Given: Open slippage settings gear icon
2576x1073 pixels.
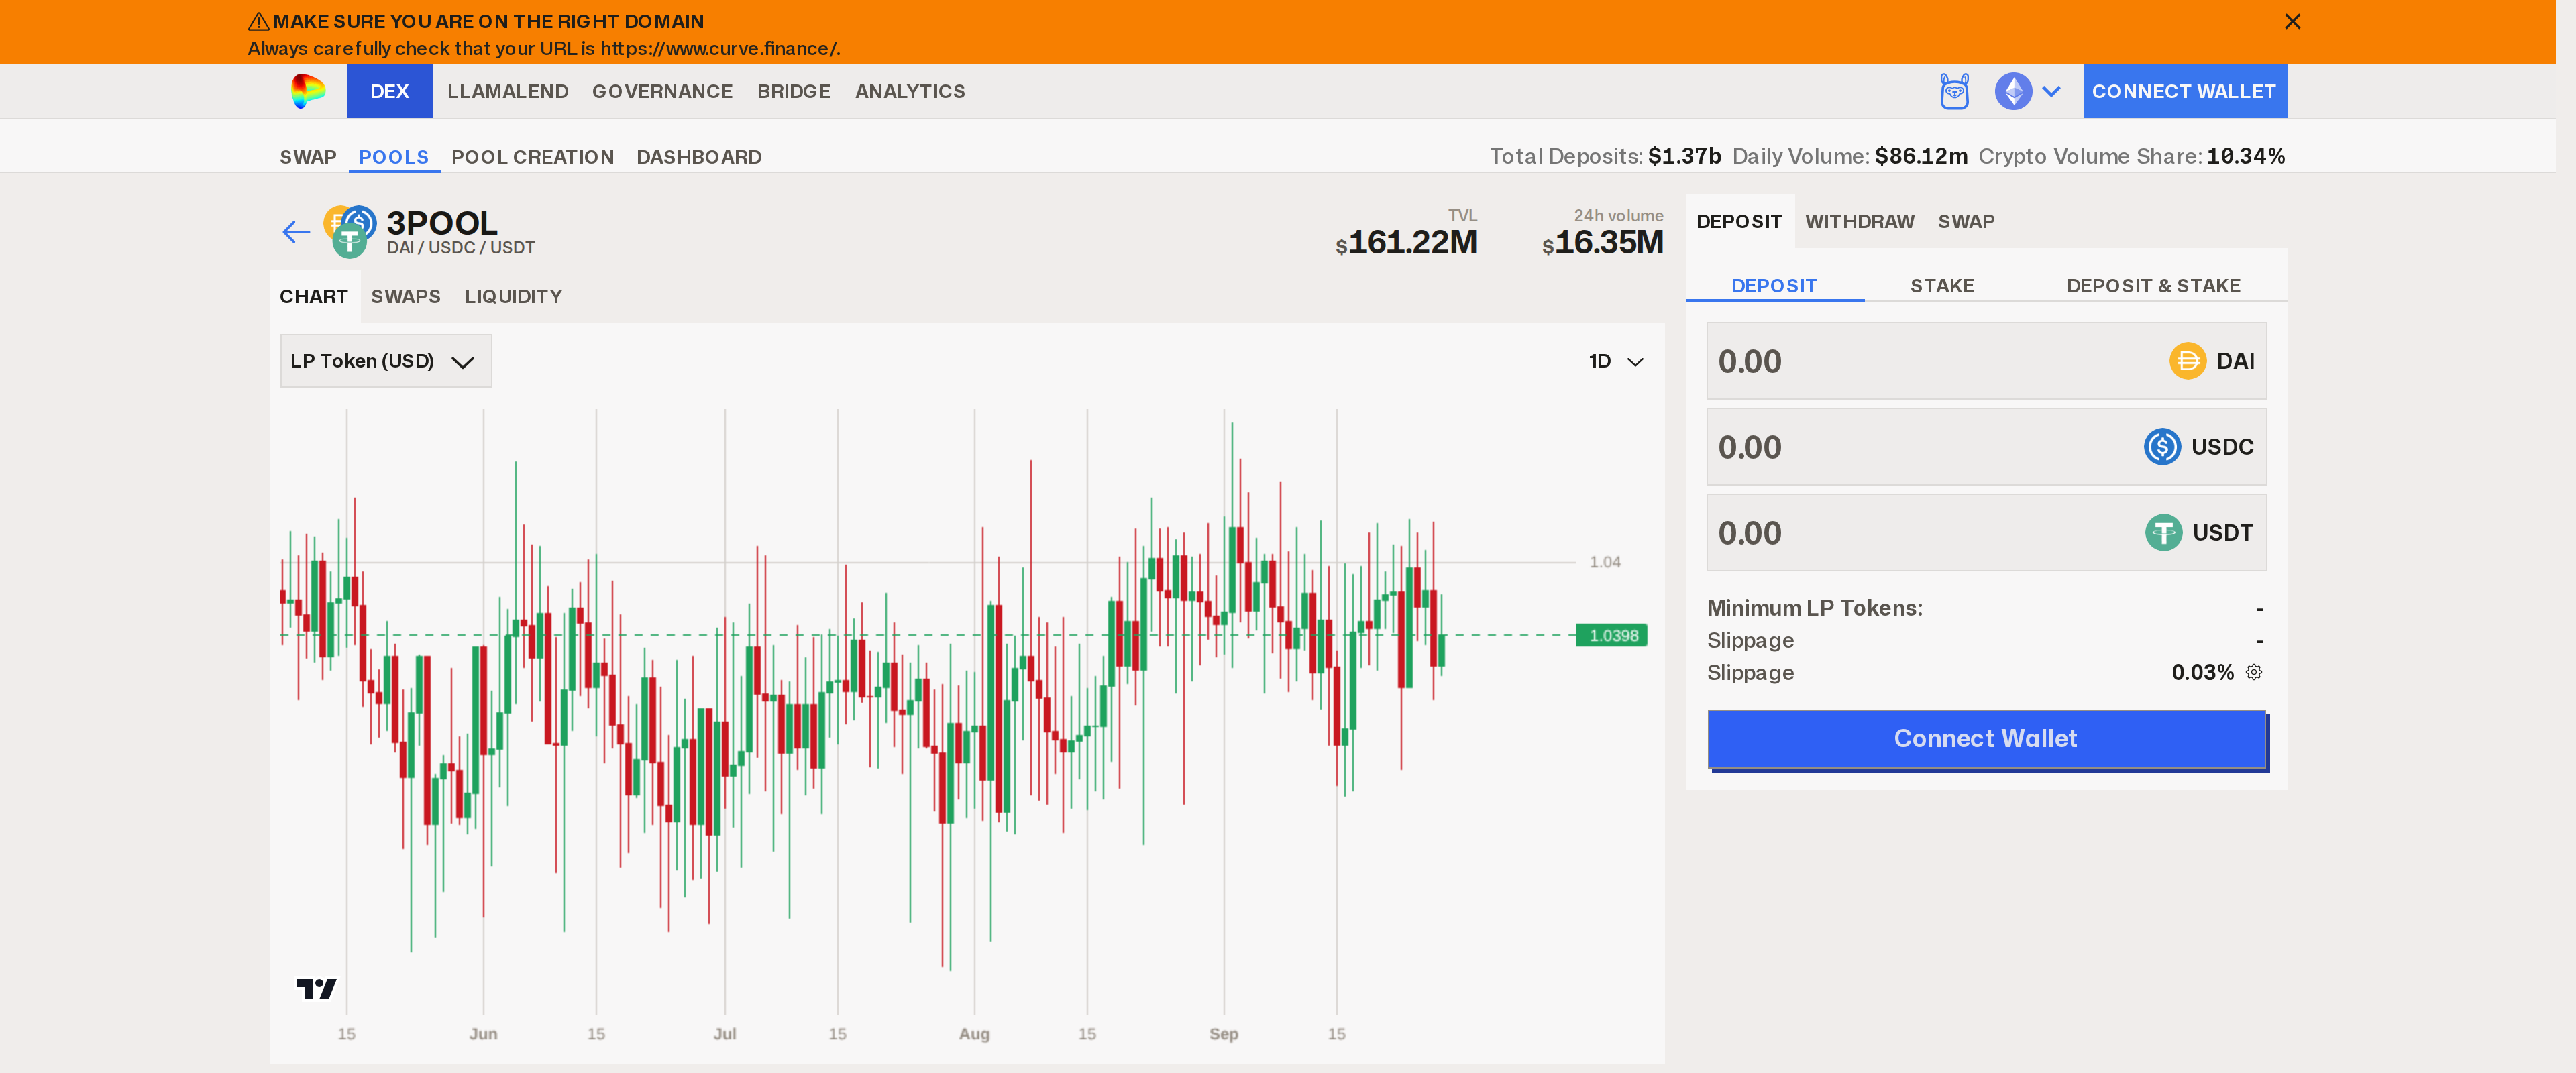Looking at the screenshot, I should (x=2254, y=672).
